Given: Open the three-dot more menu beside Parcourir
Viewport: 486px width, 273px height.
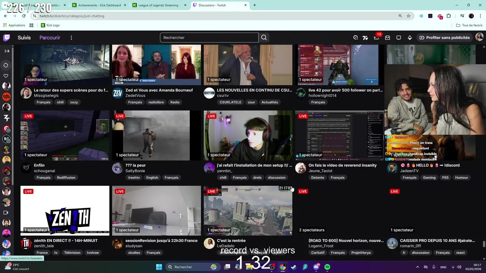Looking at the screenshot, I should click(x=71, y=38).
